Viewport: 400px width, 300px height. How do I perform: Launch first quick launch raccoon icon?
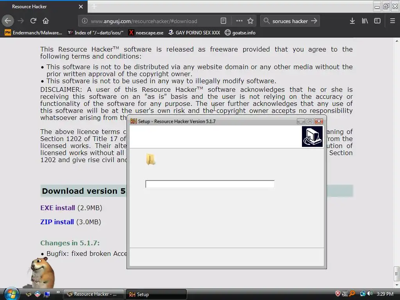[29, 294]
